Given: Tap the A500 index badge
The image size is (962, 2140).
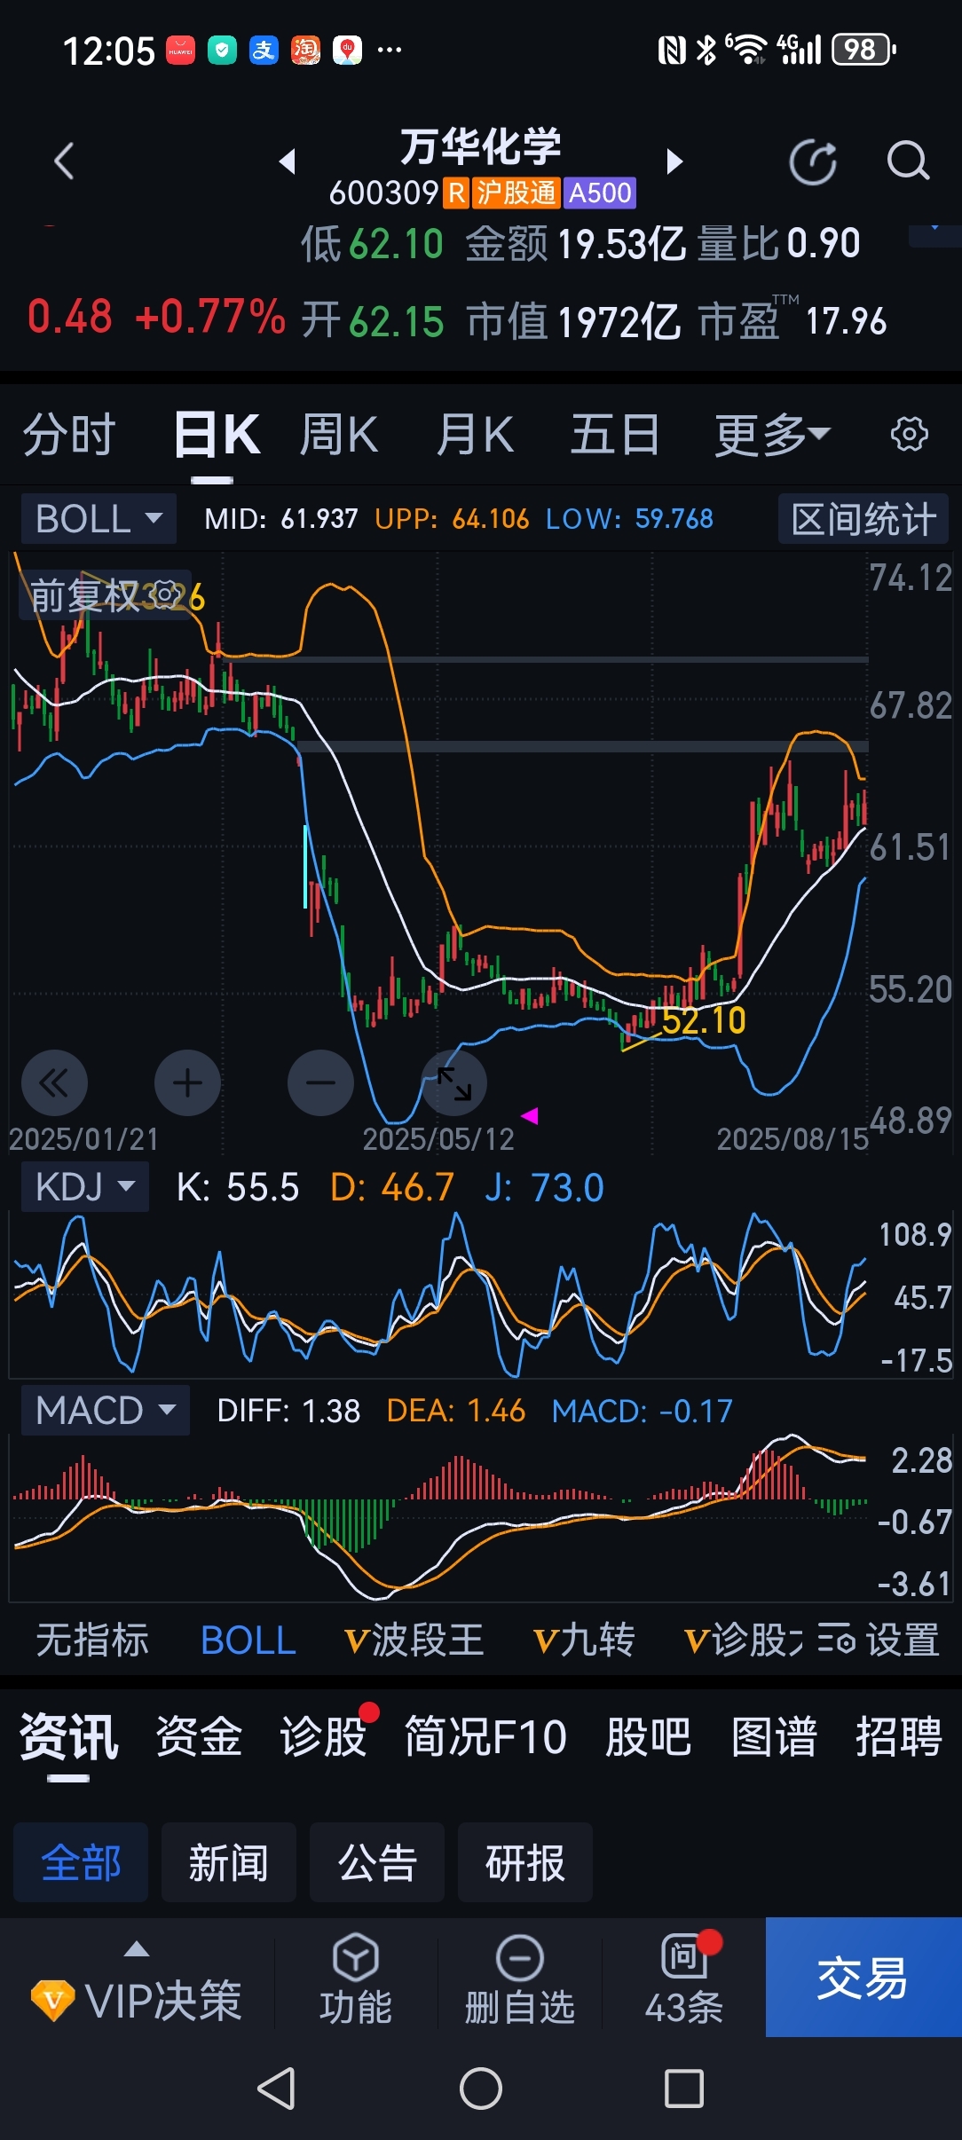Looking at the screenshot, I should tap(600, 193).
